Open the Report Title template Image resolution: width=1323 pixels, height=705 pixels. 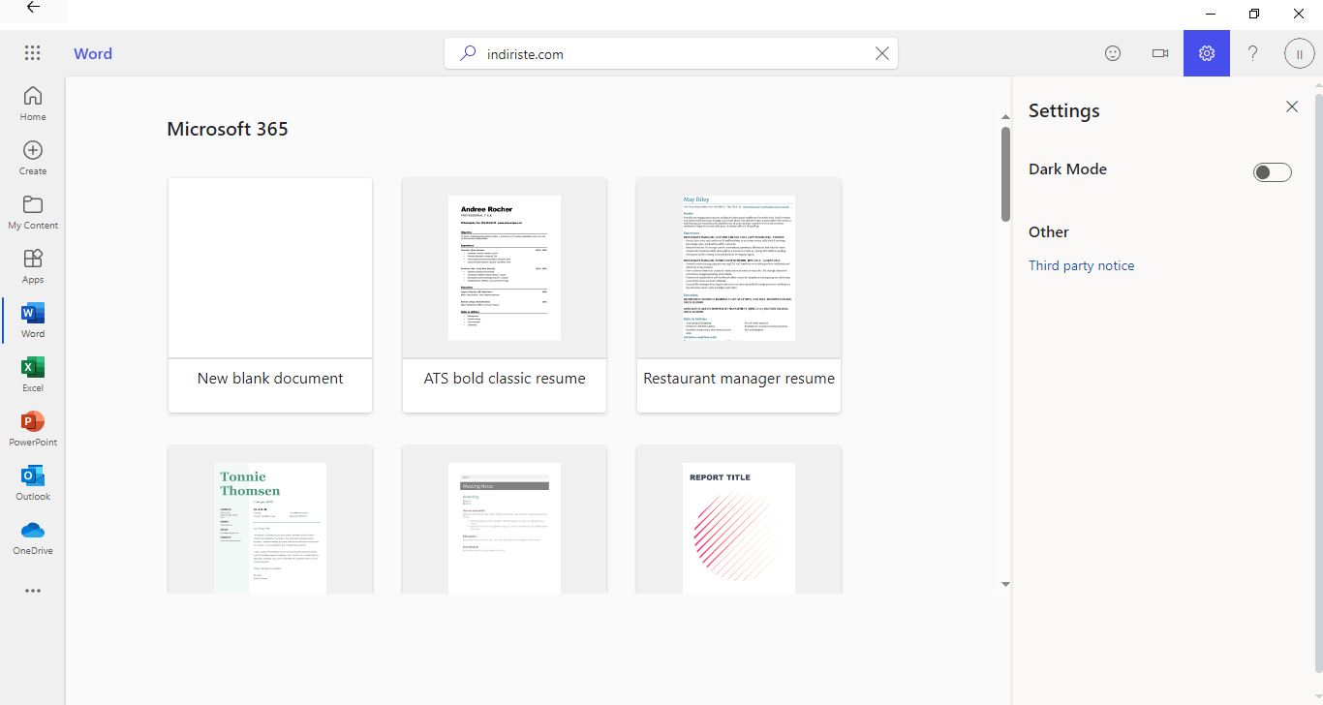(x=739, y=519)
